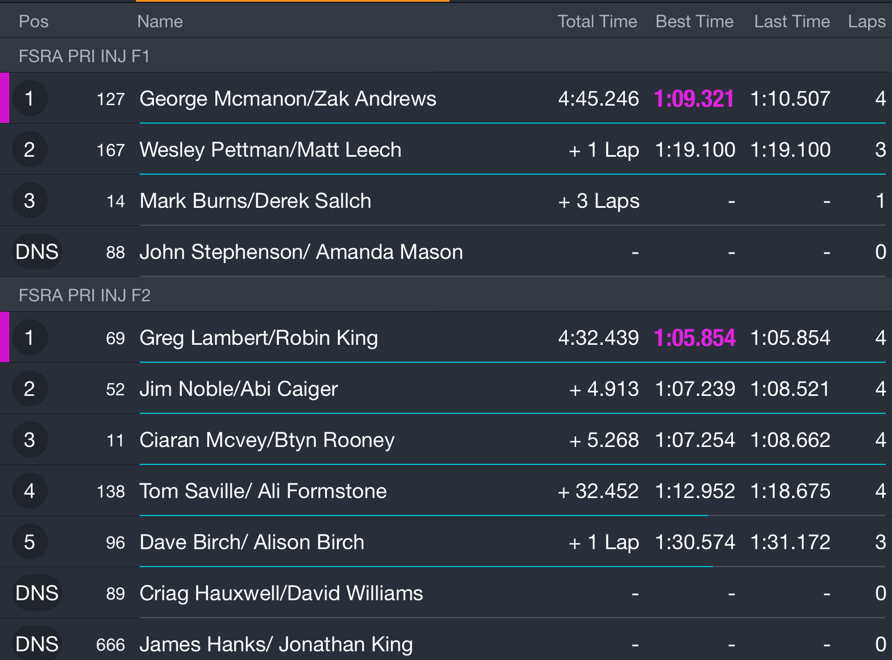This screenshot has height=660, width=892.
Task: Tap position 5 badge for Dave Birch
Action: 29,542
